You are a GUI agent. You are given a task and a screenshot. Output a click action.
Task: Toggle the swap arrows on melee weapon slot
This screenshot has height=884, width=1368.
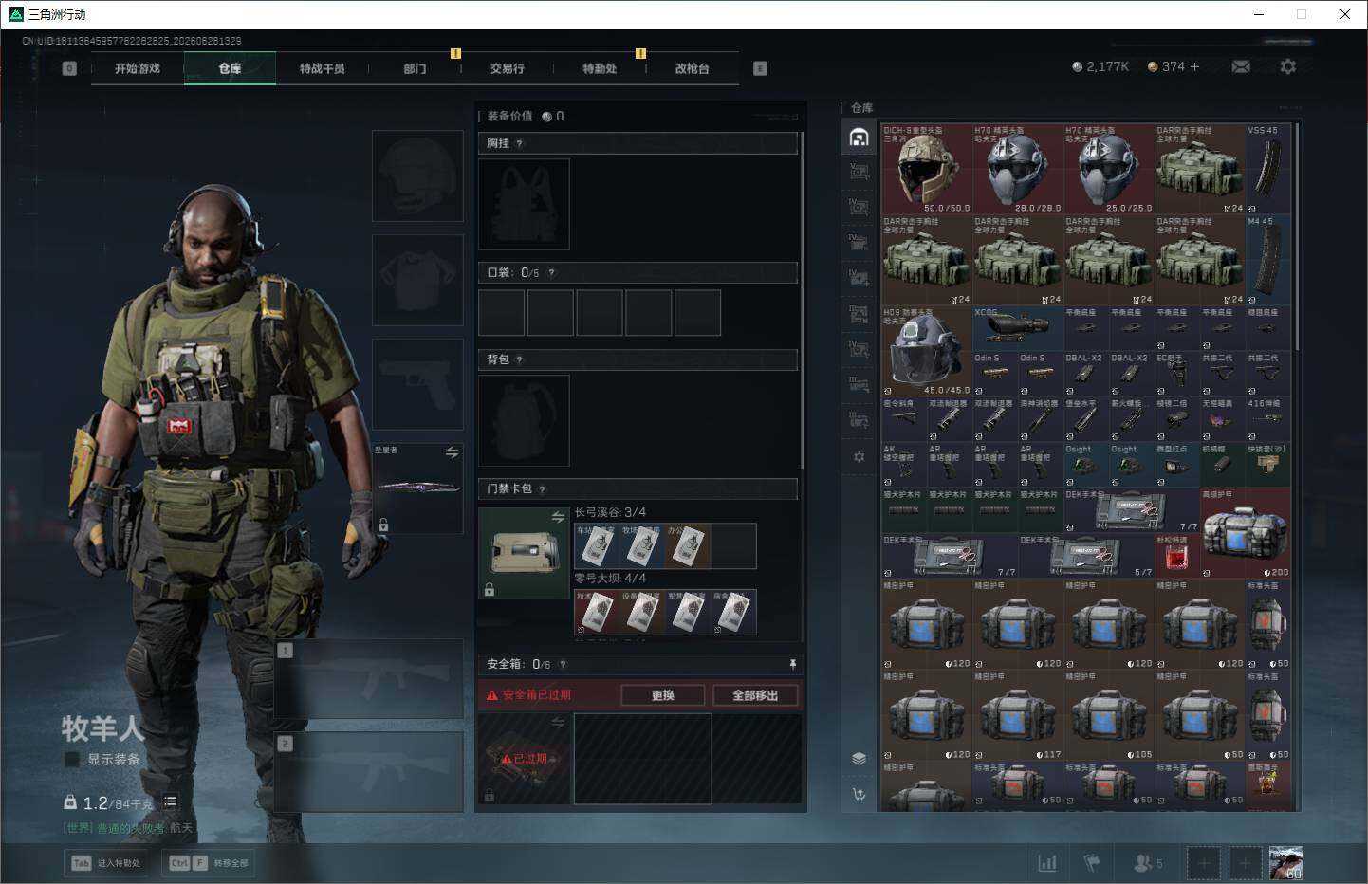(x=453, y=452)
